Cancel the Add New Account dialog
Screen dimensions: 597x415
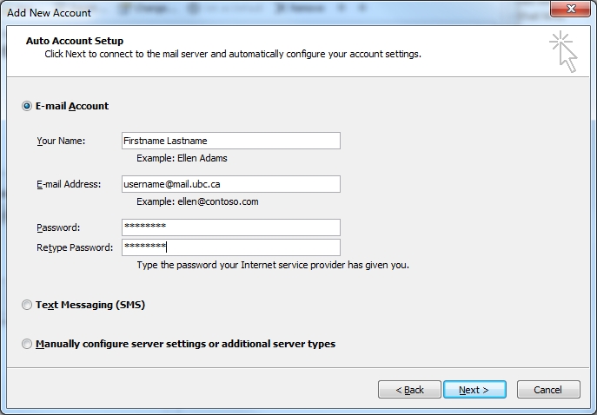pos(548,390)
